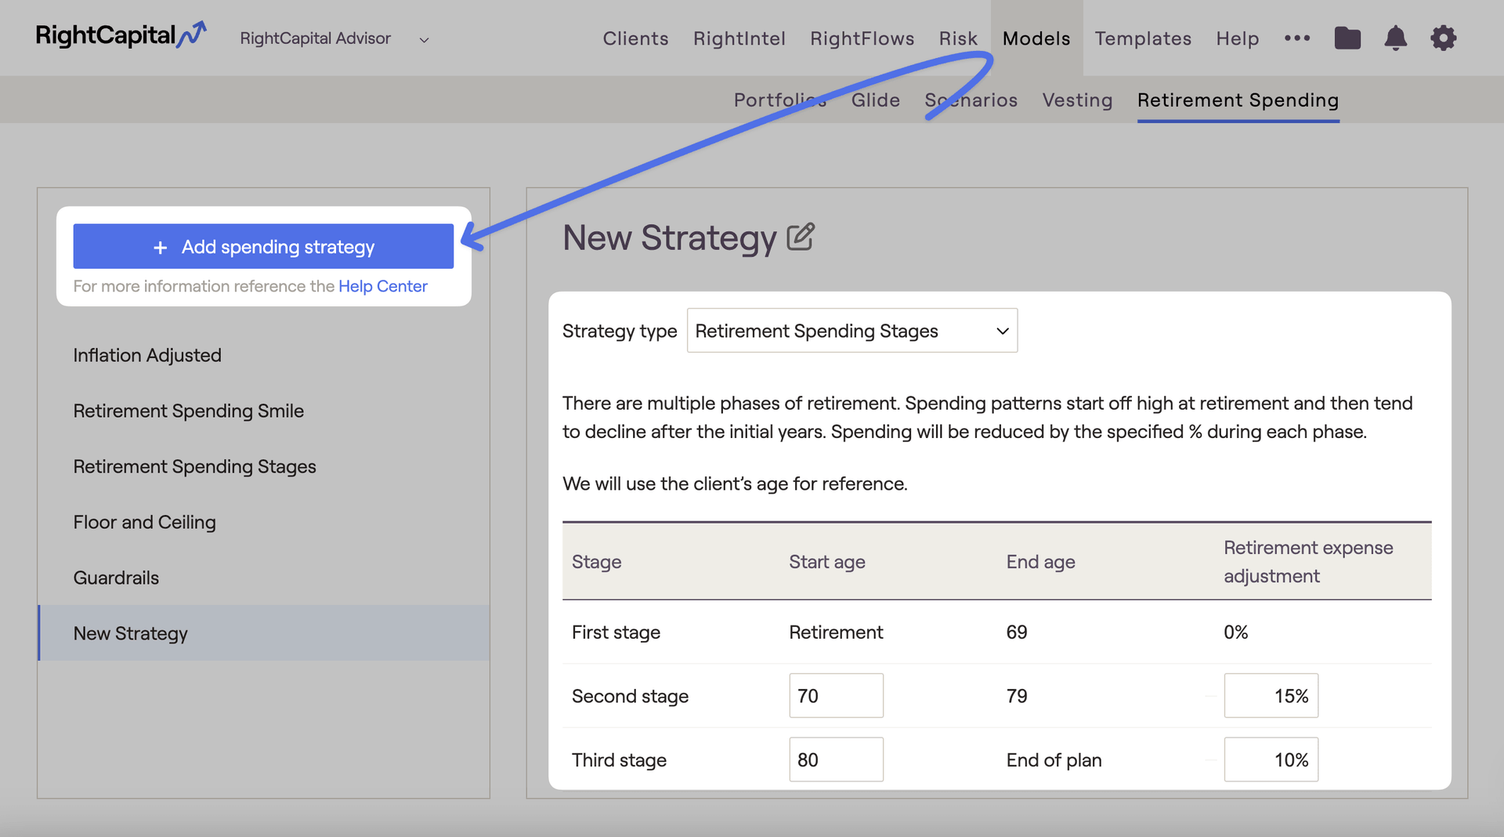Click the three-dots more menu icon
1504x837 pixels.
point(1297,38)
